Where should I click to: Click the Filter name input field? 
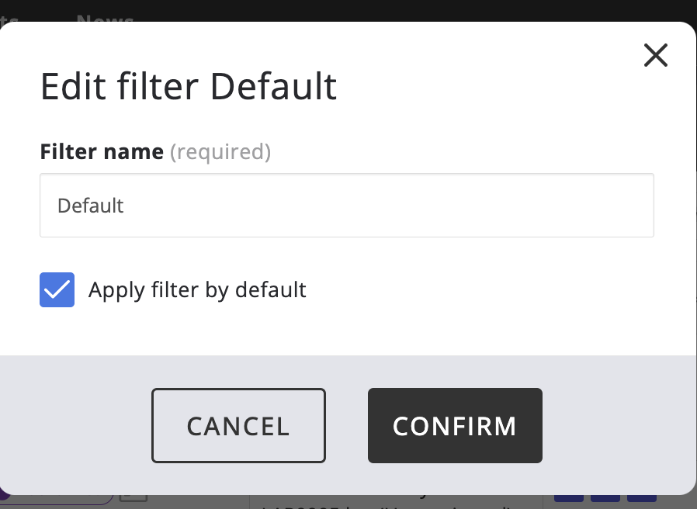(346, 205)
